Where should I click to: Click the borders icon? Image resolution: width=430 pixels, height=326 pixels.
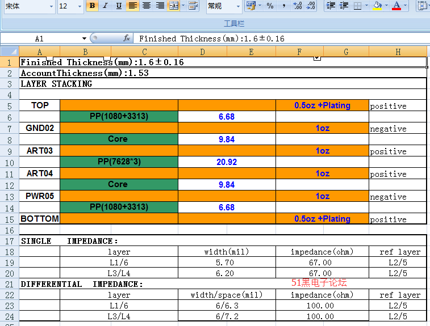357,6
